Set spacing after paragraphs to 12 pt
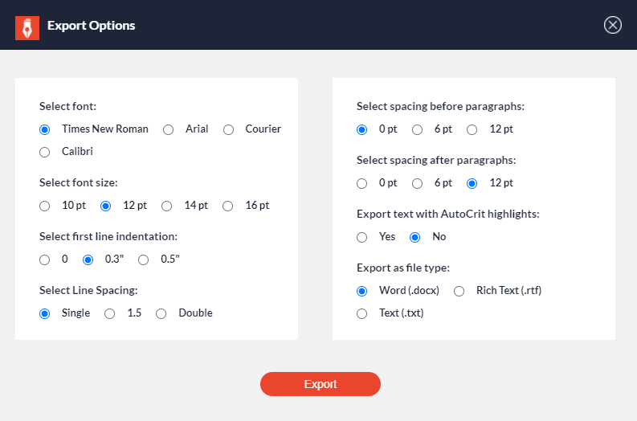637x421 pixels. pos(472,184)
